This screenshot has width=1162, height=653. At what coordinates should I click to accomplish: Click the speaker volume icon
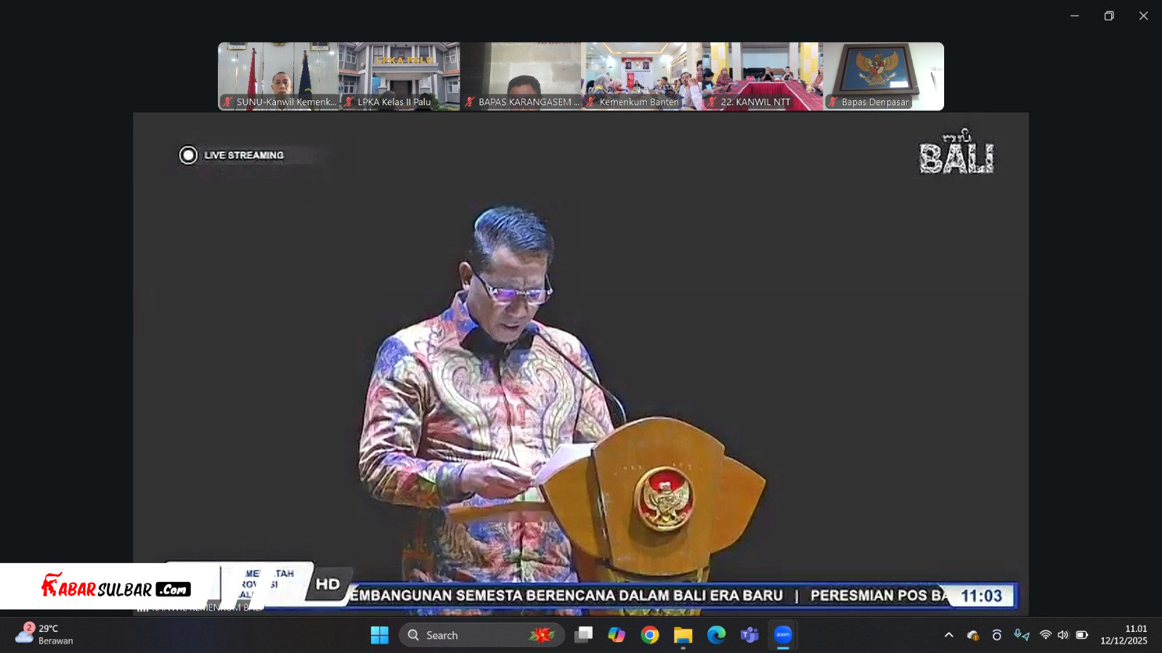[1063, 635]
